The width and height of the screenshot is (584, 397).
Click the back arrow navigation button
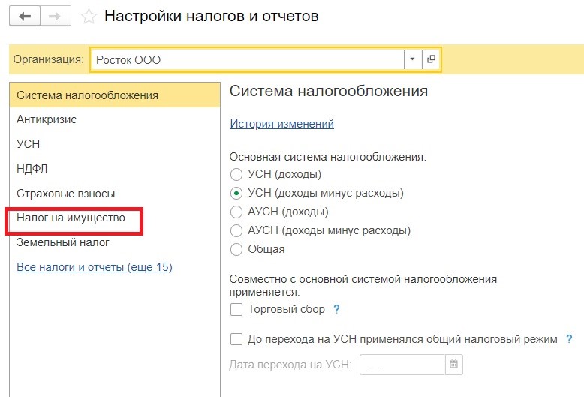[25, 17]
